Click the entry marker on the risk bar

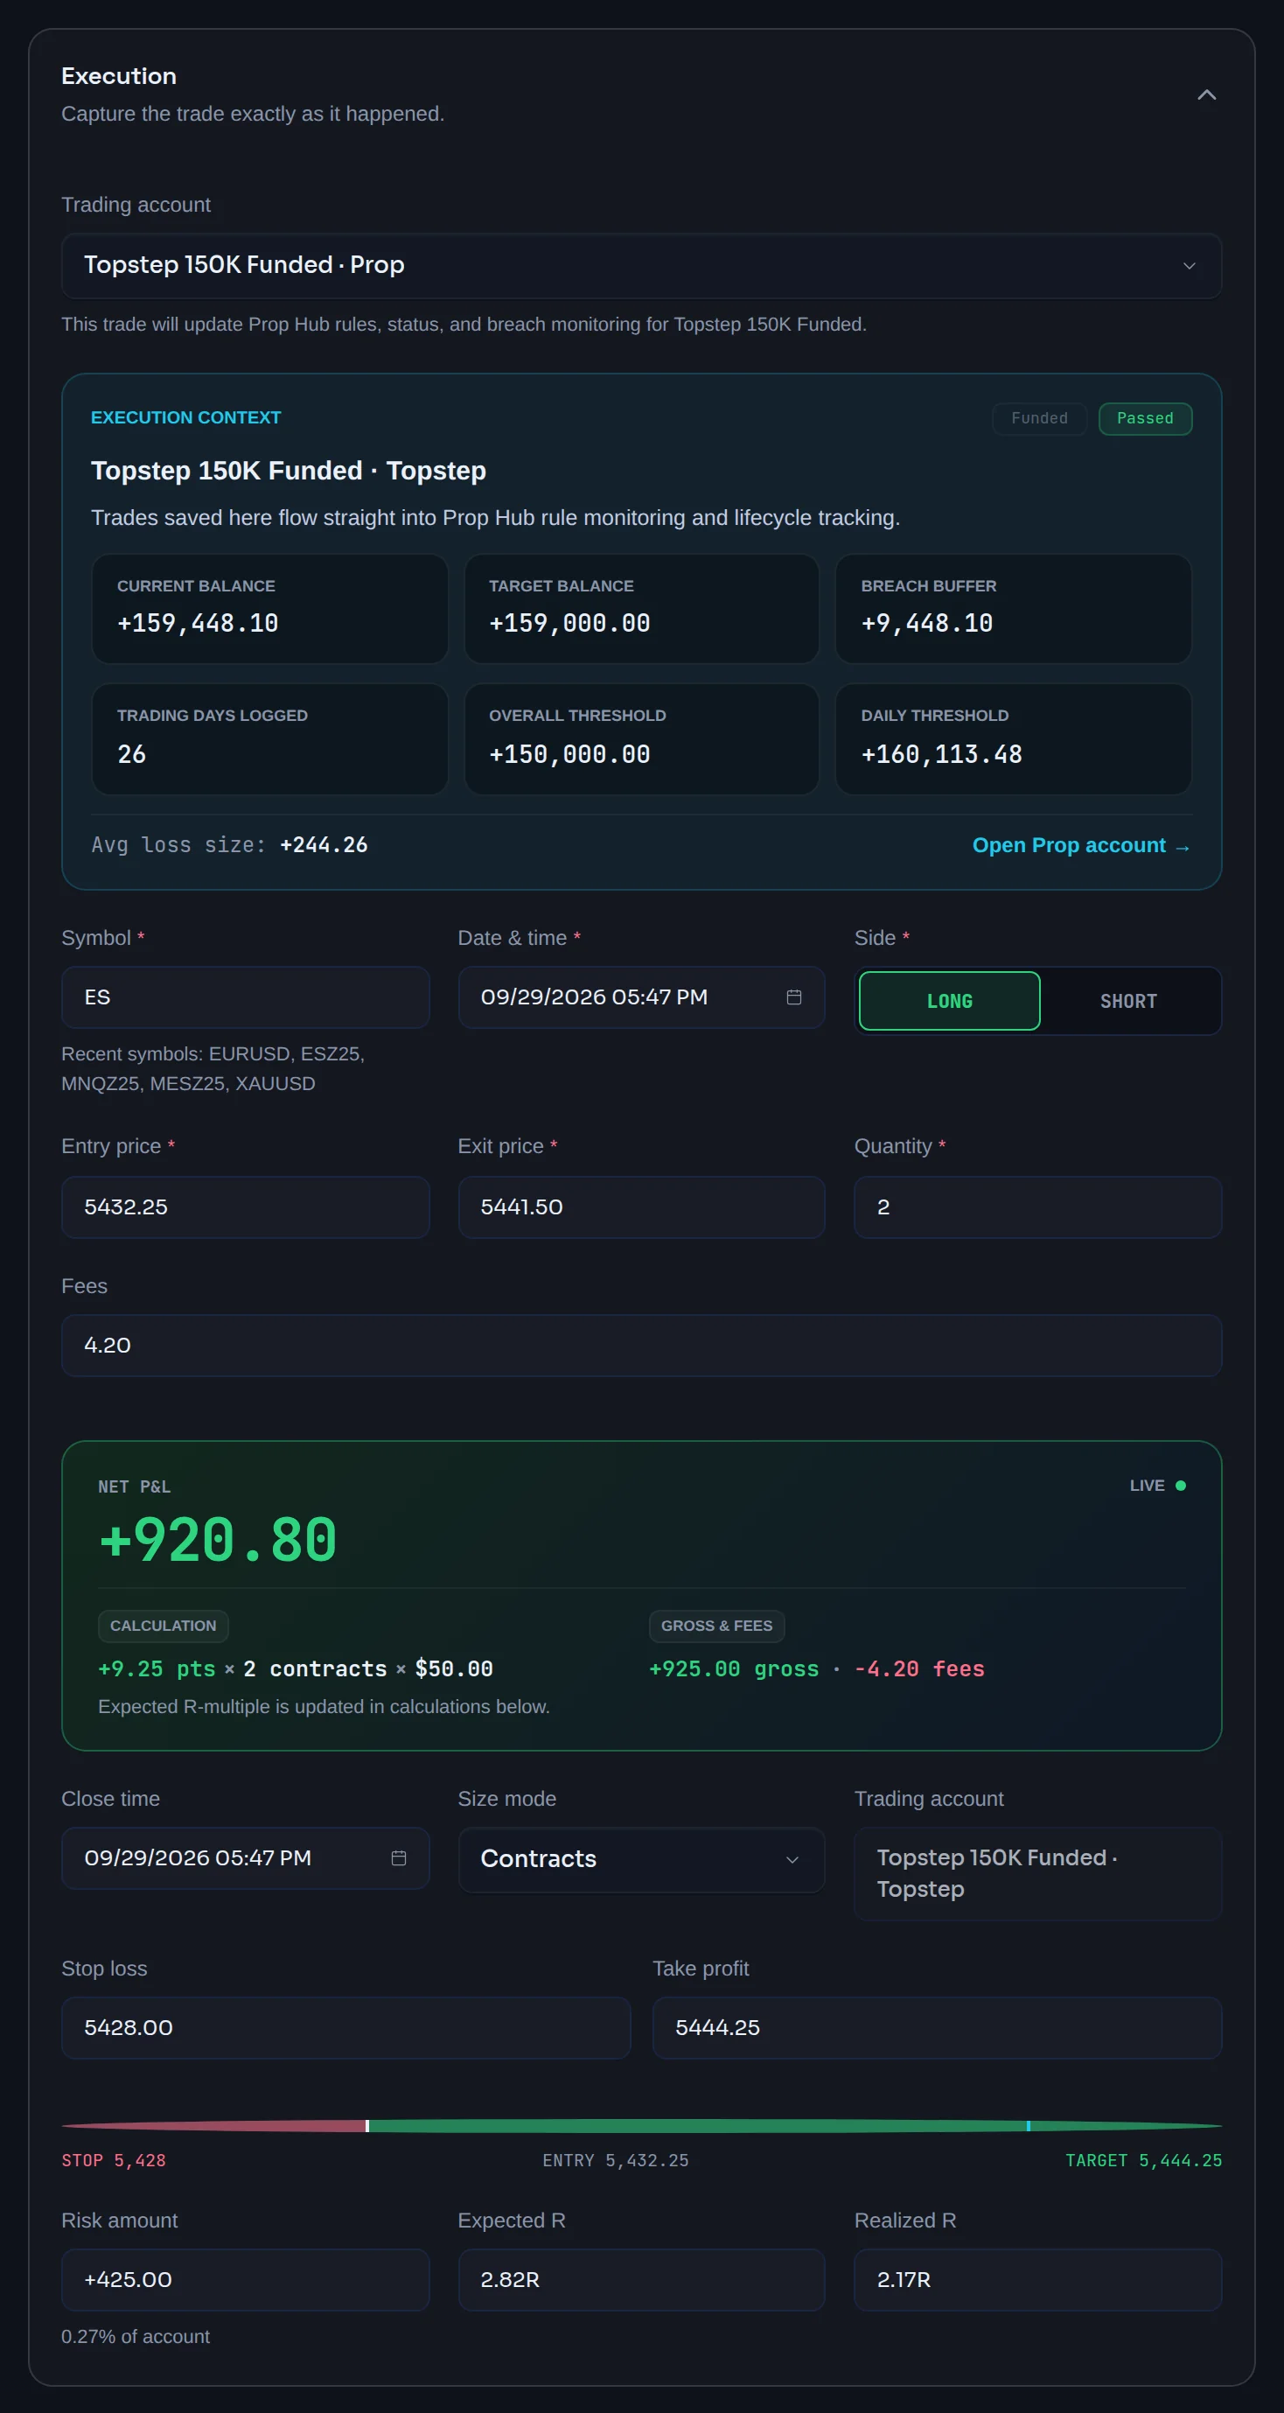pos(367,2125)
